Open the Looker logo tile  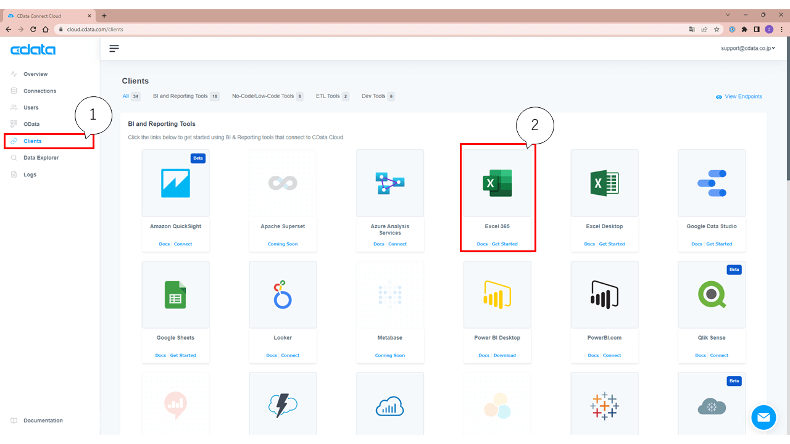point(283,295)
